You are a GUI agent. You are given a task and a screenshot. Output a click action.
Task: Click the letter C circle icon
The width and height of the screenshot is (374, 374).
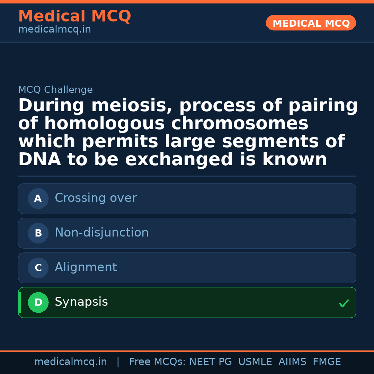[38, 268]
